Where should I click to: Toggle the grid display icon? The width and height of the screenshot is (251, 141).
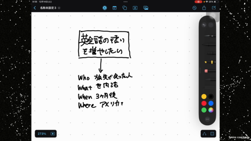click(x=212, y=134)
